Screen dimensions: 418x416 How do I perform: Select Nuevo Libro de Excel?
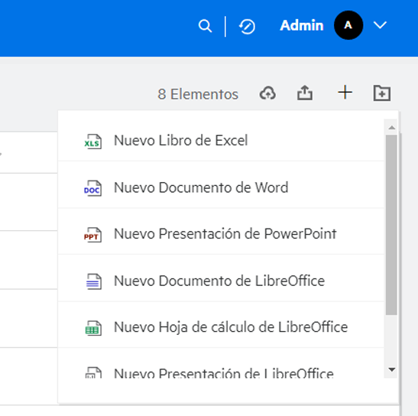pyautogui.click(x=221, y=141)
